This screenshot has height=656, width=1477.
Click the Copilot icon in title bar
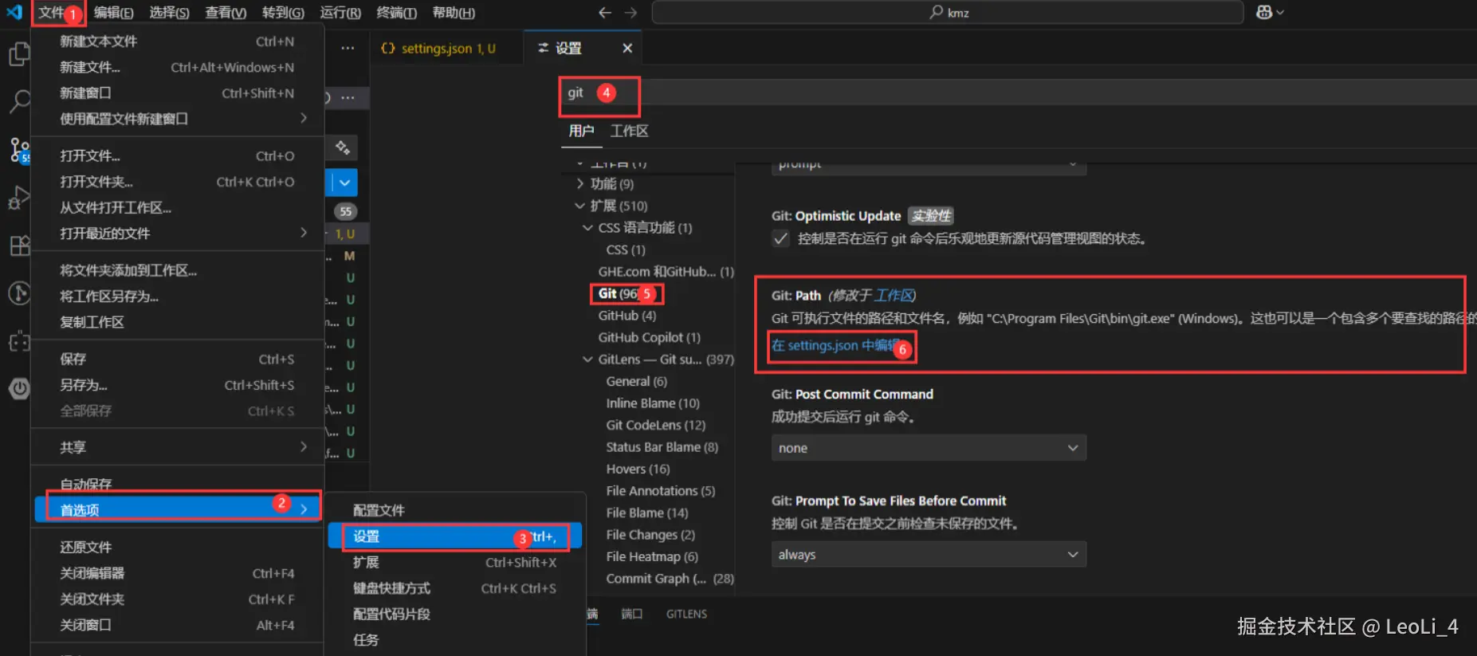[1263, 12]
